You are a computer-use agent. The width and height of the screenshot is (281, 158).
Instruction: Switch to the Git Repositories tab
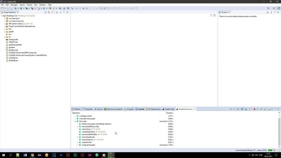point(153,109)
